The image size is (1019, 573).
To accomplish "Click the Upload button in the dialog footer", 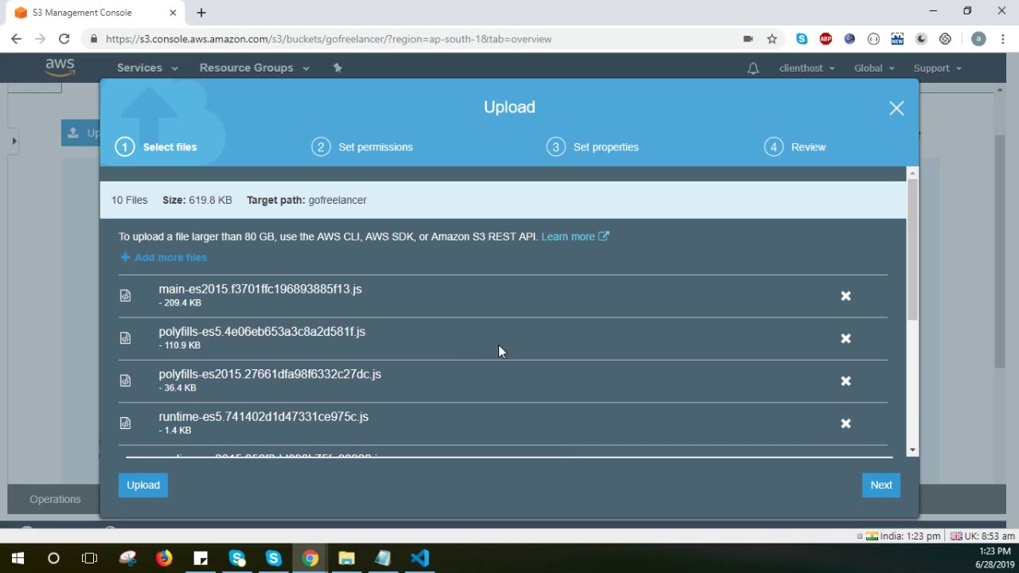I will click(143, 485).
